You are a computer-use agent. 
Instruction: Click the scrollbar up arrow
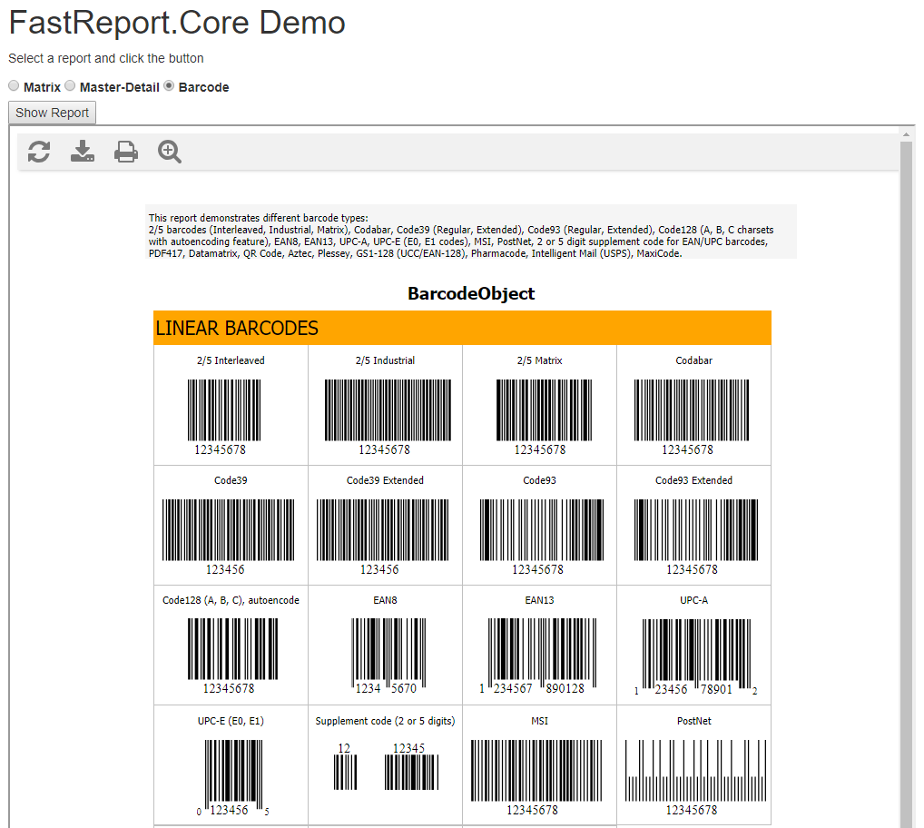(907, 134)
